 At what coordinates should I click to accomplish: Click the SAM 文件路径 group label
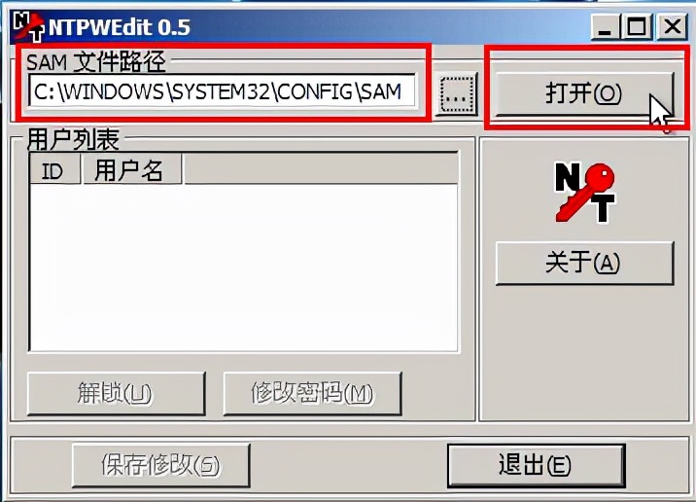[96, 61]
